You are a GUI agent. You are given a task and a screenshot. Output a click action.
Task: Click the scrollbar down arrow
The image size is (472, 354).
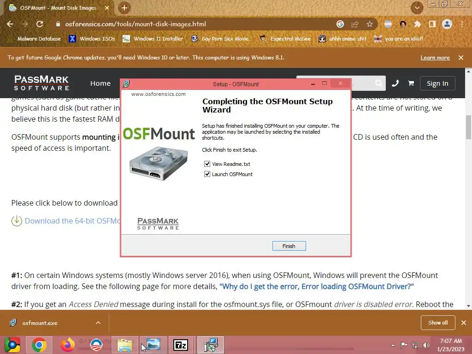pos(468,306)
